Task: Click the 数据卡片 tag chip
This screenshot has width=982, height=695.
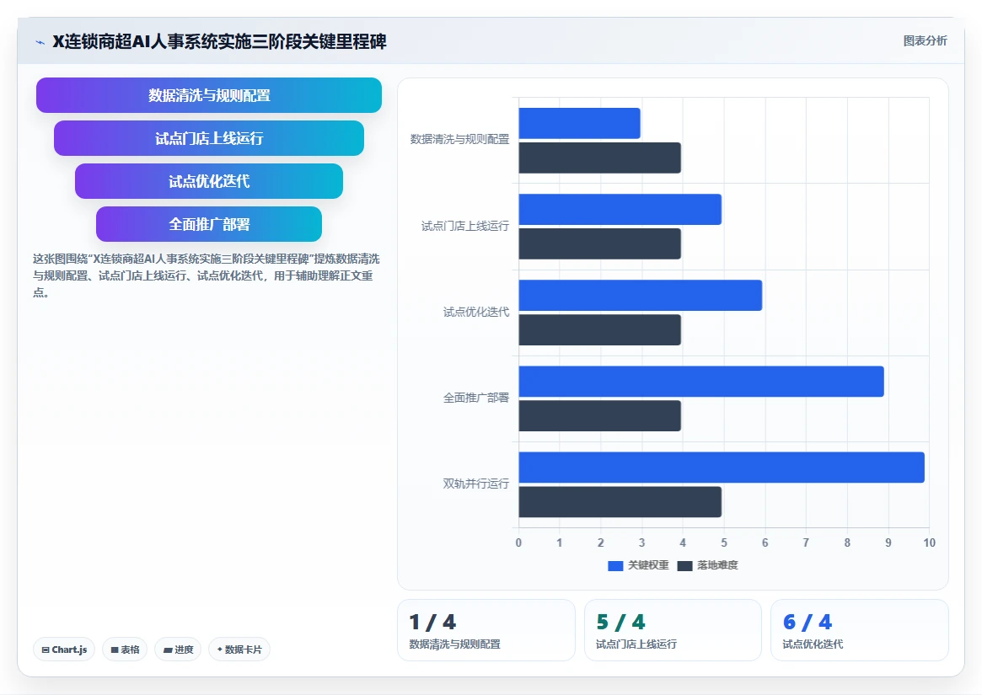Action: pyautogui.click(x=239, y=650)
